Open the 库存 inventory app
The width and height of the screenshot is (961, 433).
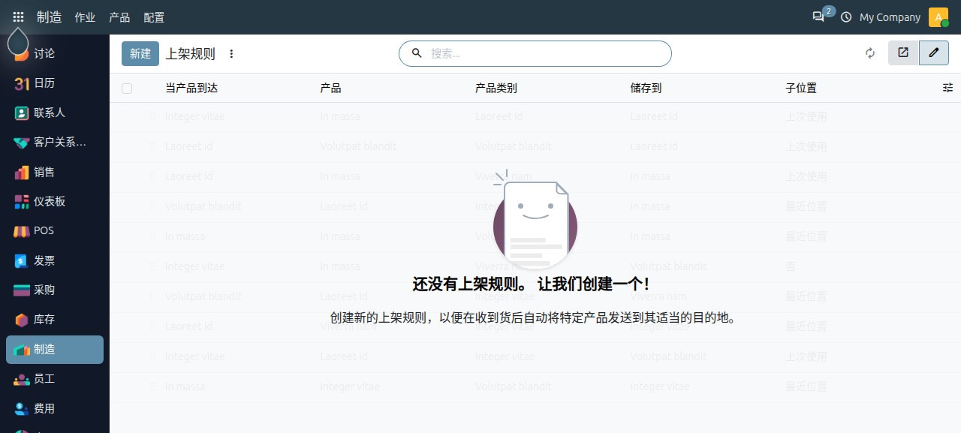[x=55, y=320]
